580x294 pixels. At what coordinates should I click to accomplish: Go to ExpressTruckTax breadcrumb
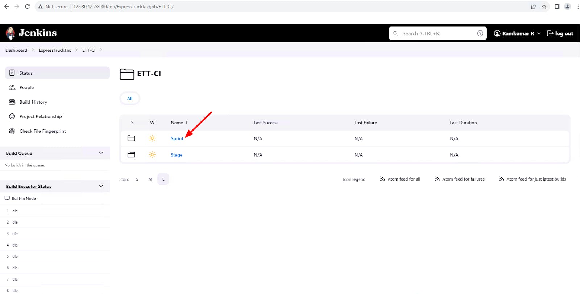[55, 50]
